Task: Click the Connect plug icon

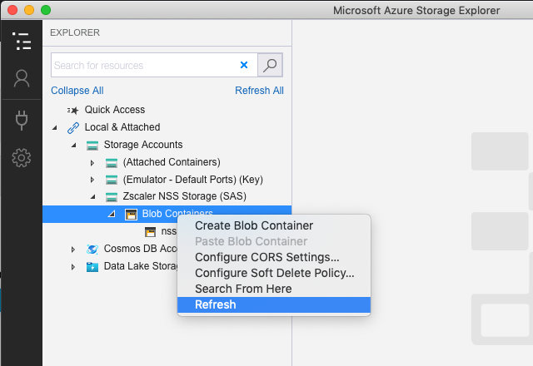Action: [x=22, y=119]
